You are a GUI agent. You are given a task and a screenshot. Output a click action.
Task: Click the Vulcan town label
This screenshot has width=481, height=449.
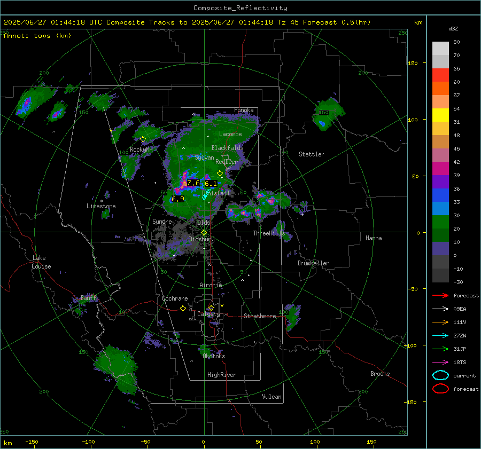pos(272,397)
